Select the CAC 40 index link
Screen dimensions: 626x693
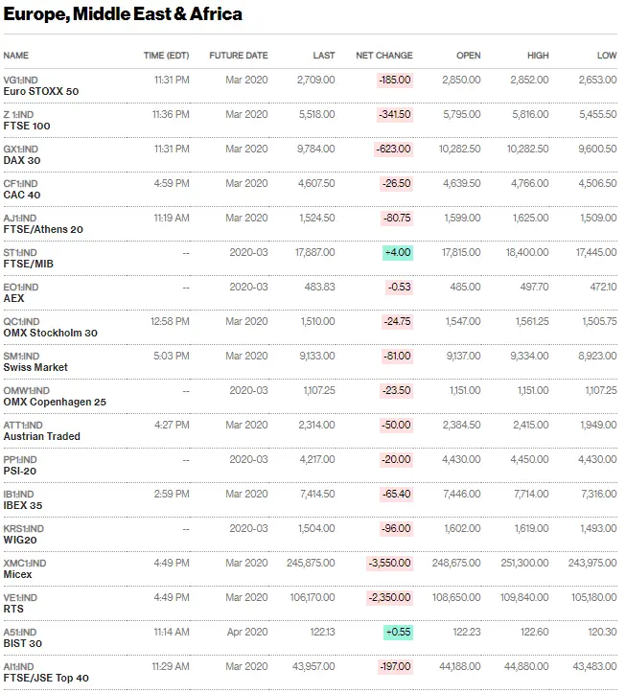(x=22, y=195)
